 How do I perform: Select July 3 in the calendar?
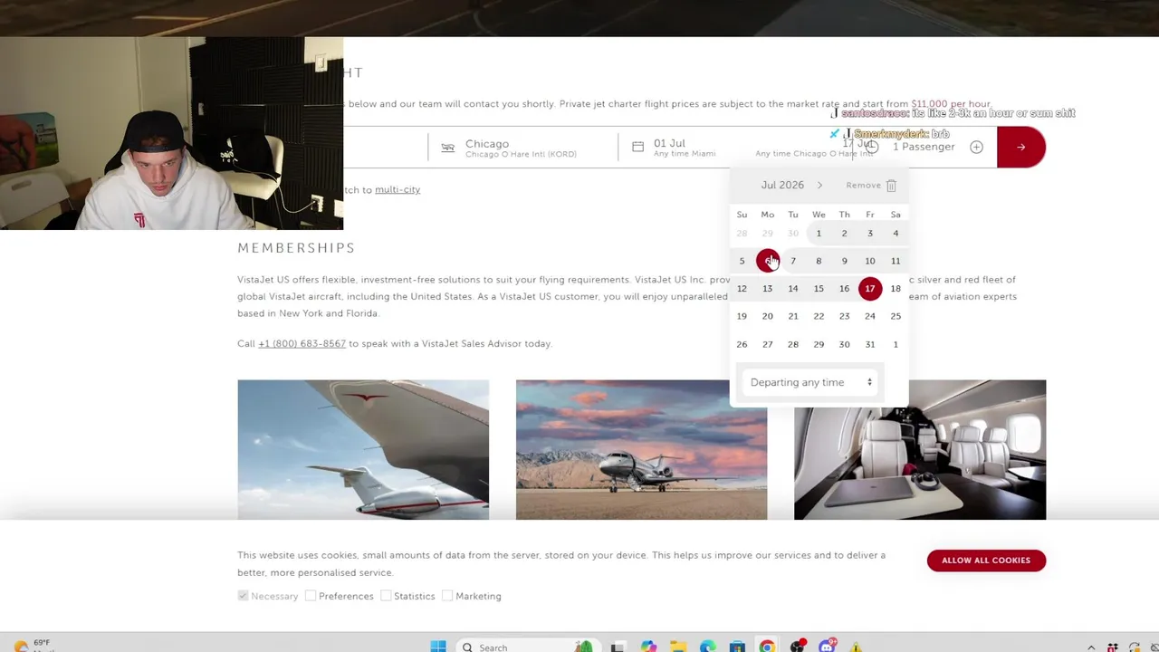pyautogui.click(x=869, y=234)
